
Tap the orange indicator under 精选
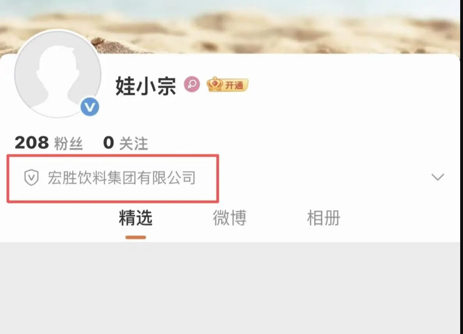(136, 237)
